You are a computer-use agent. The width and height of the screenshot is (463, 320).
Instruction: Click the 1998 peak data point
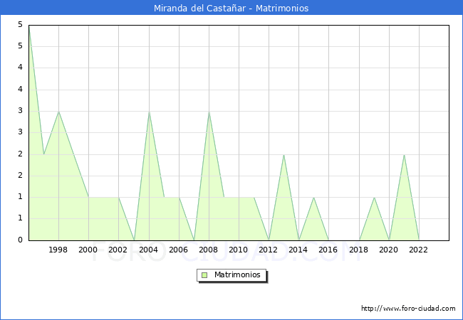[58, 112]
